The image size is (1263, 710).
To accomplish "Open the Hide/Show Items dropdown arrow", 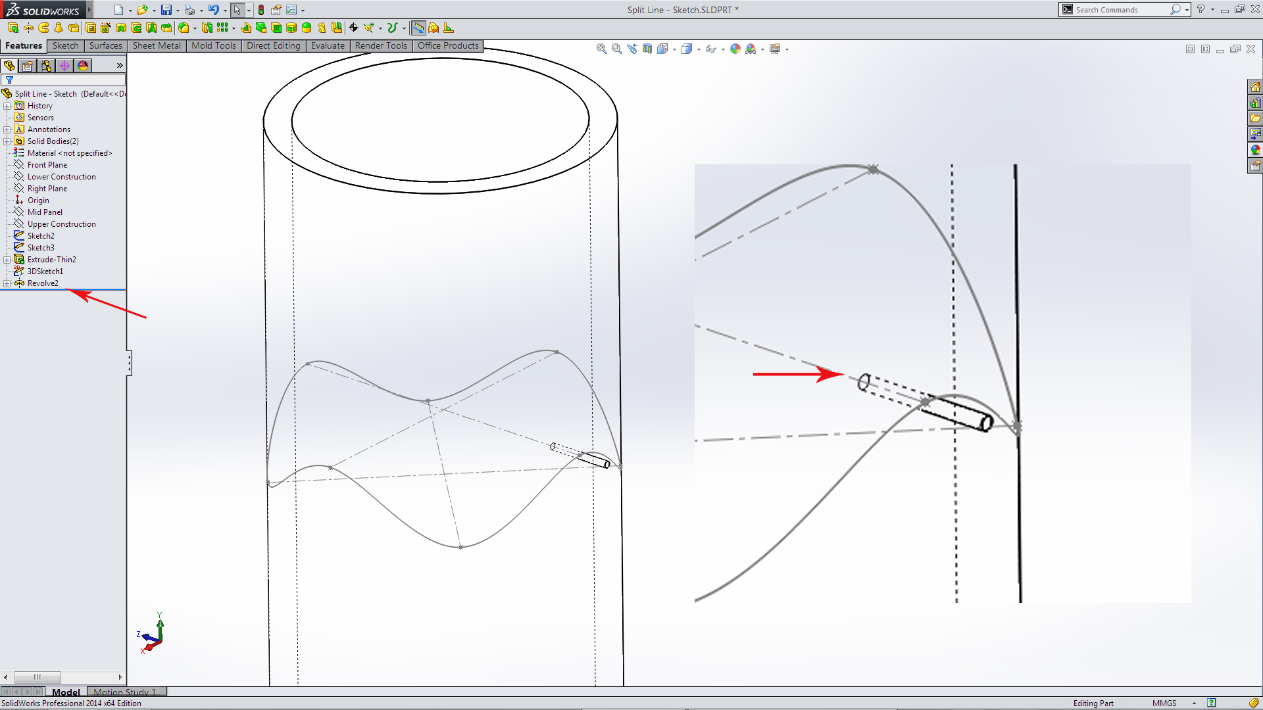I will (x=723, y=49).
